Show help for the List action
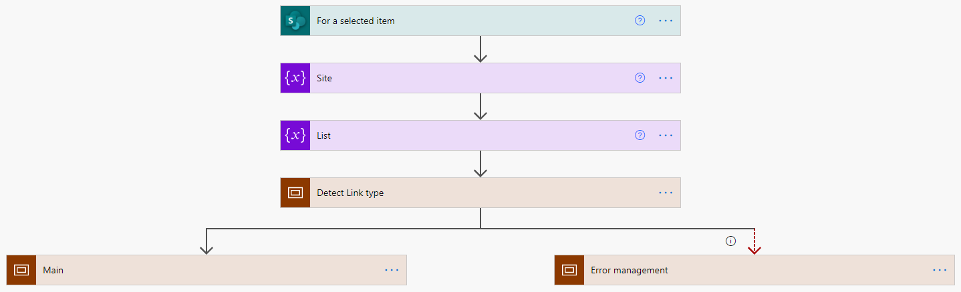This screenshot has width=961, height=292. 640,135
